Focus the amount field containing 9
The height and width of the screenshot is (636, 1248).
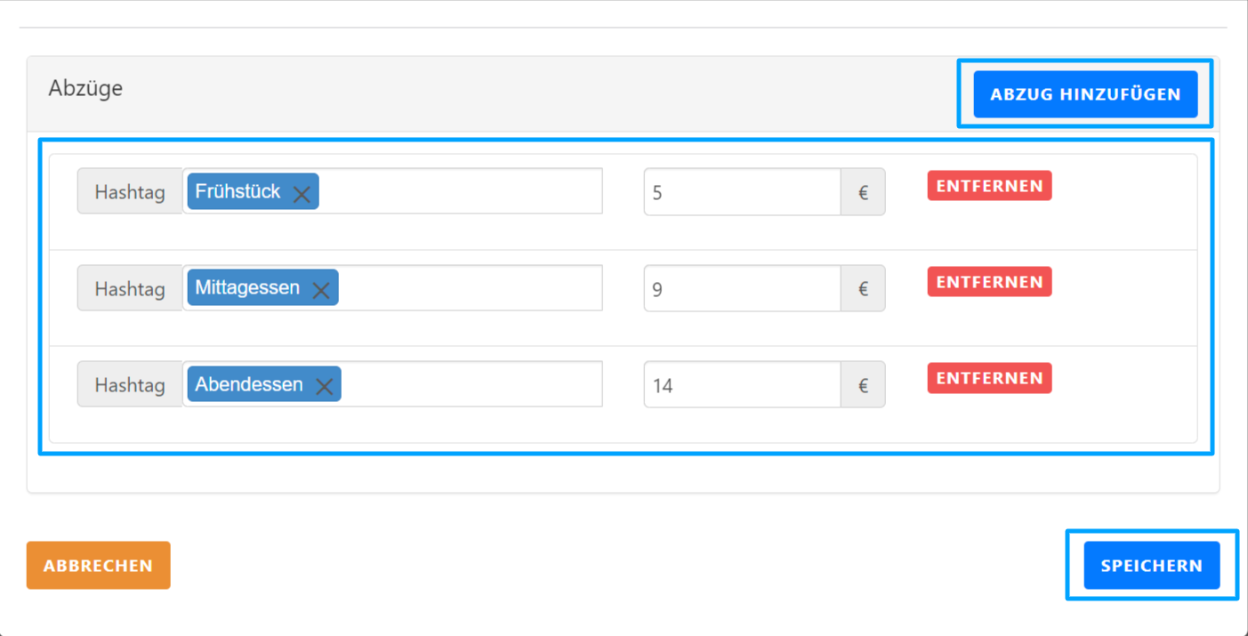click(x=742, y=288)
